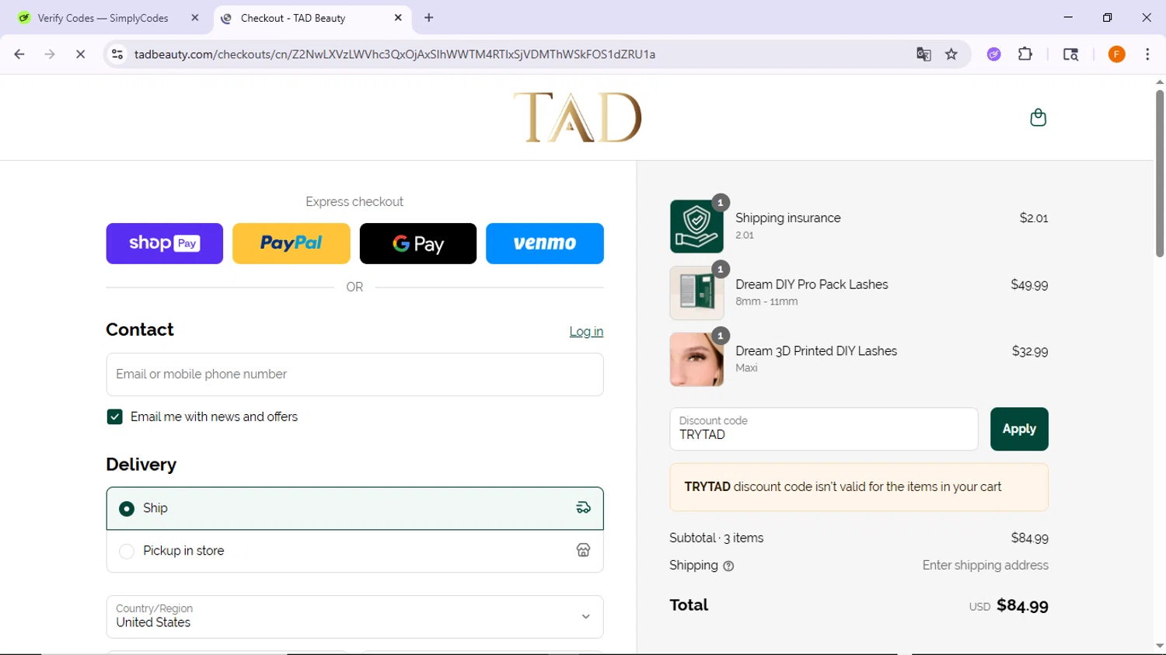Screen dimensions: 1166x655
Task: Click the TRYTAD invalid code message
Action: pos(859,487)
